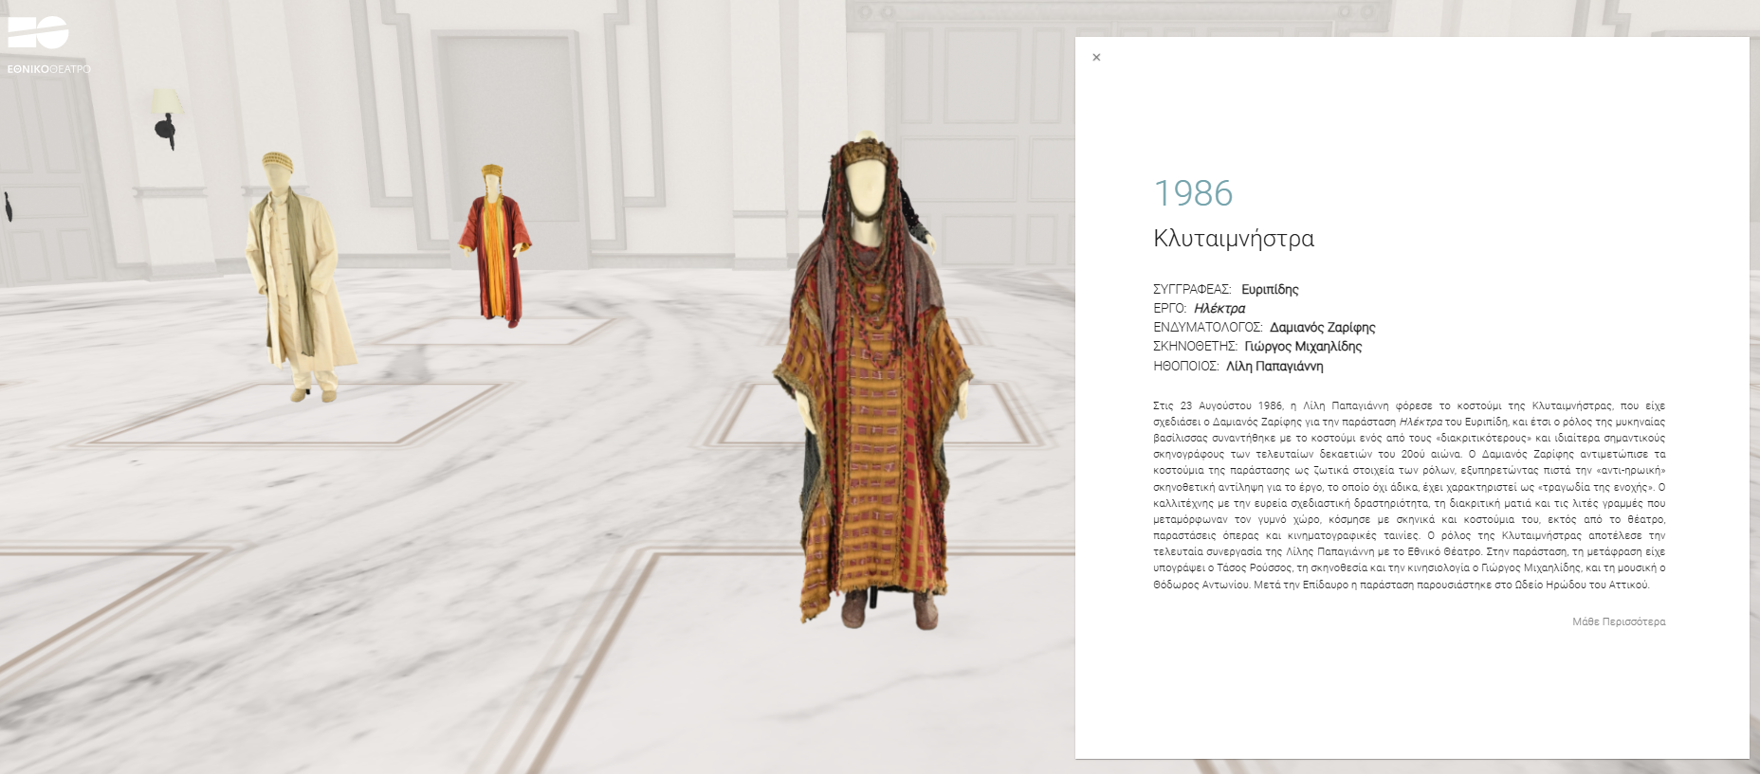Select the Clytemnestra striped costume mannequin
The width and height of the screenshot is (1760, 774).
pos(872,384)
